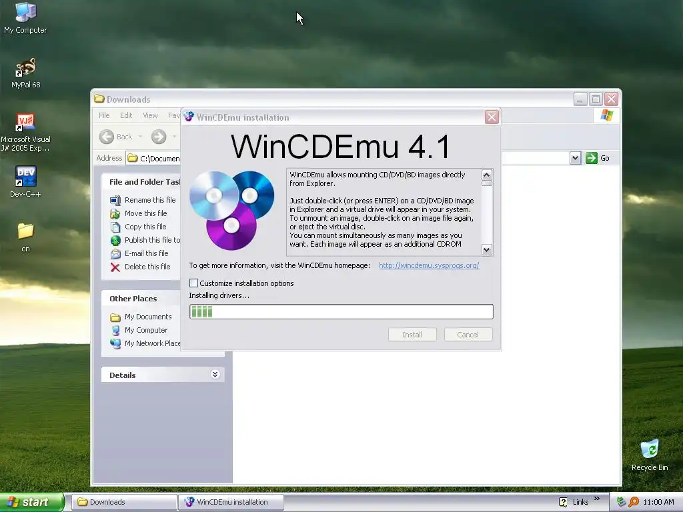683x512 pixels.
Task: Open the address bar dropdown arrow
Action: click(x=575, y=158)
